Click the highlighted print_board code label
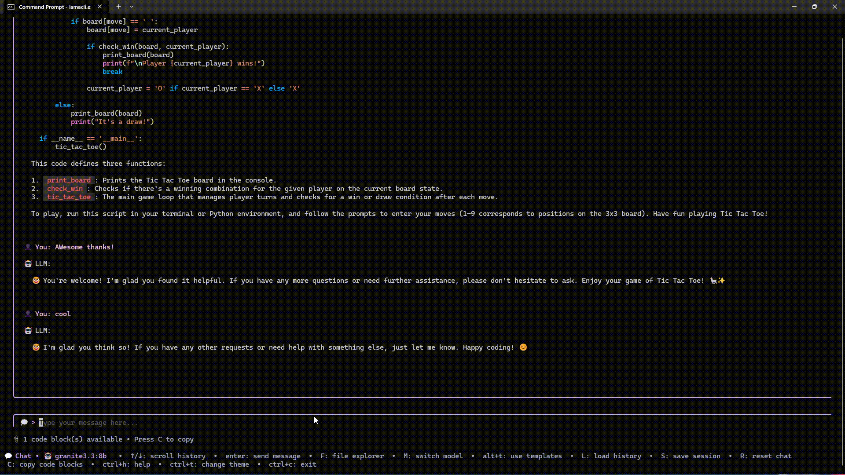Image resolution: width=845 pixels, height=475 pixels. point(69,180)
